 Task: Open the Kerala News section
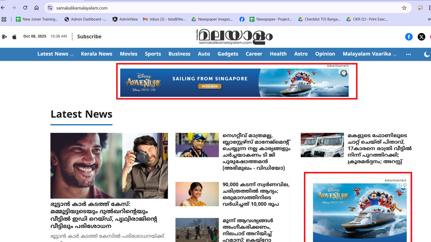(x=96, y=54)
